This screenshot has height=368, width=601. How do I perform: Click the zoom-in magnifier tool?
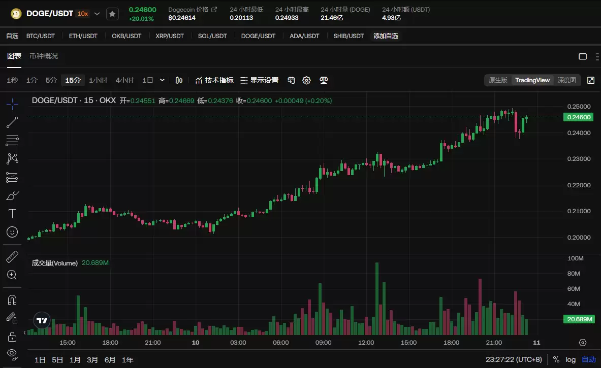pos(12,275)
